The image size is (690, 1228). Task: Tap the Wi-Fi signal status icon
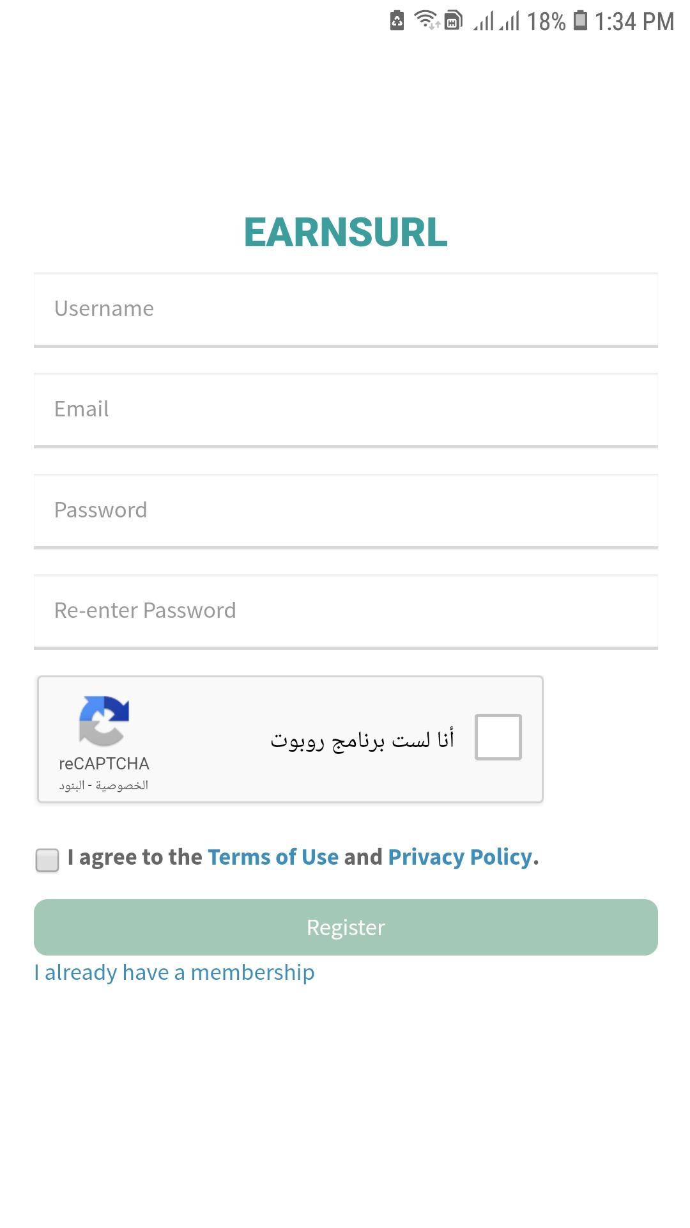pos(426,20)
